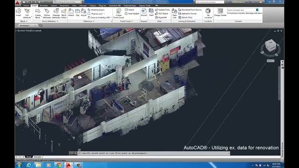
Task: Open the Windows Start button
Action: pos(19,165)
